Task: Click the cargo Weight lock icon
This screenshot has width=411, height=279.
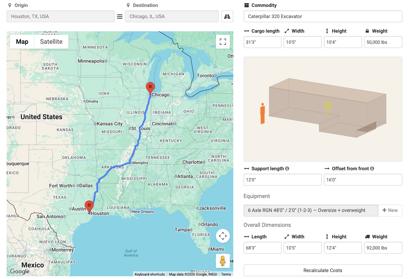Action: pos(367,31)
